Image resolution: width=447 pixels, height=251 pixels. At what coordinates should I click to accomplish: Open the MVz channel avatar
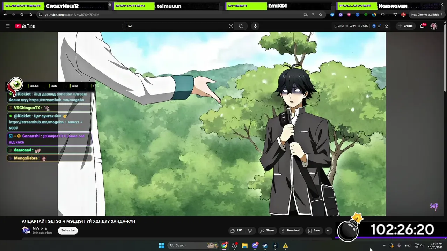click(26, 230)
